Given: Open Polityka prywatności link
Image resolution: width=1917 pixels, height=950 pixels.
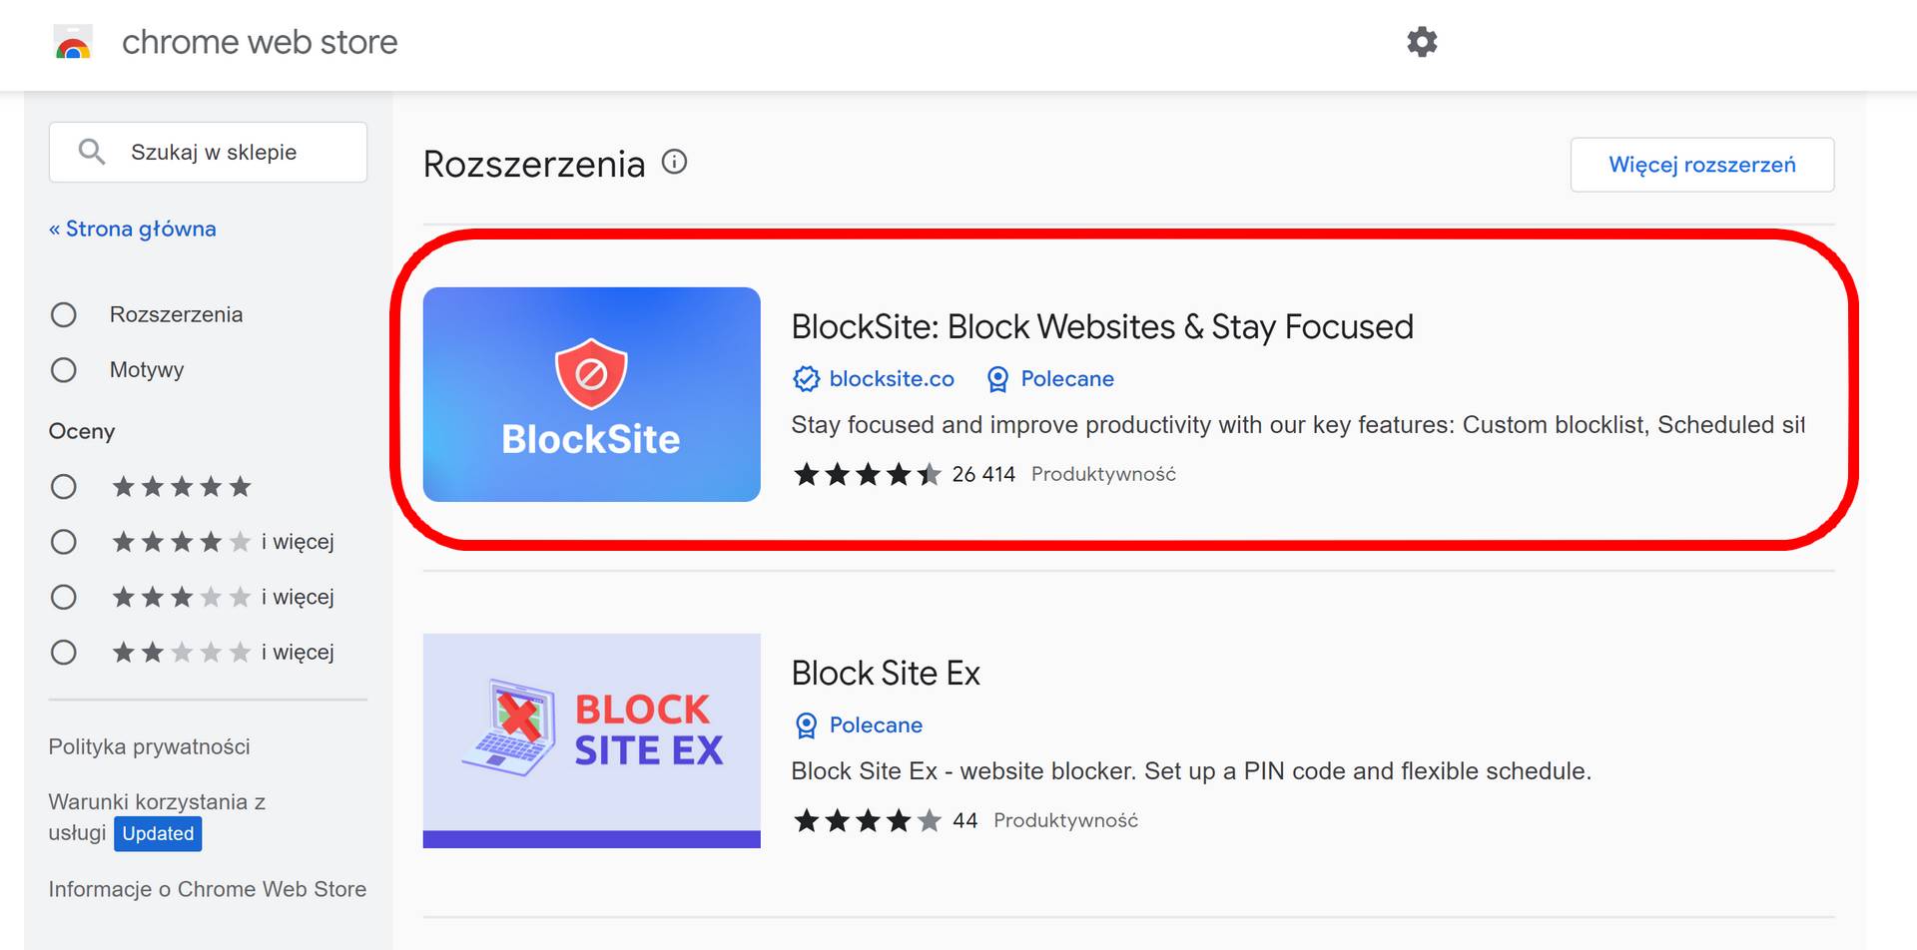Looking at the screenshot, I should click(x=149, y=746).
